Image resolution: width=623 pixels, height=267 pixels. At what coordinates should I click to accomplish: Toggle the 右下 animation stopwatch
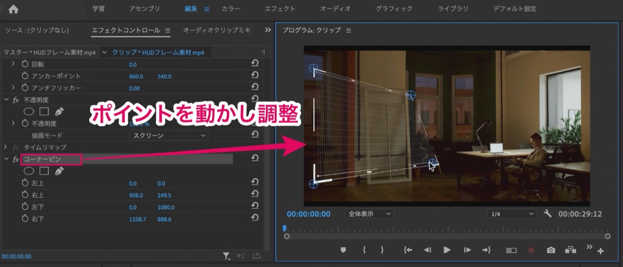25,219
